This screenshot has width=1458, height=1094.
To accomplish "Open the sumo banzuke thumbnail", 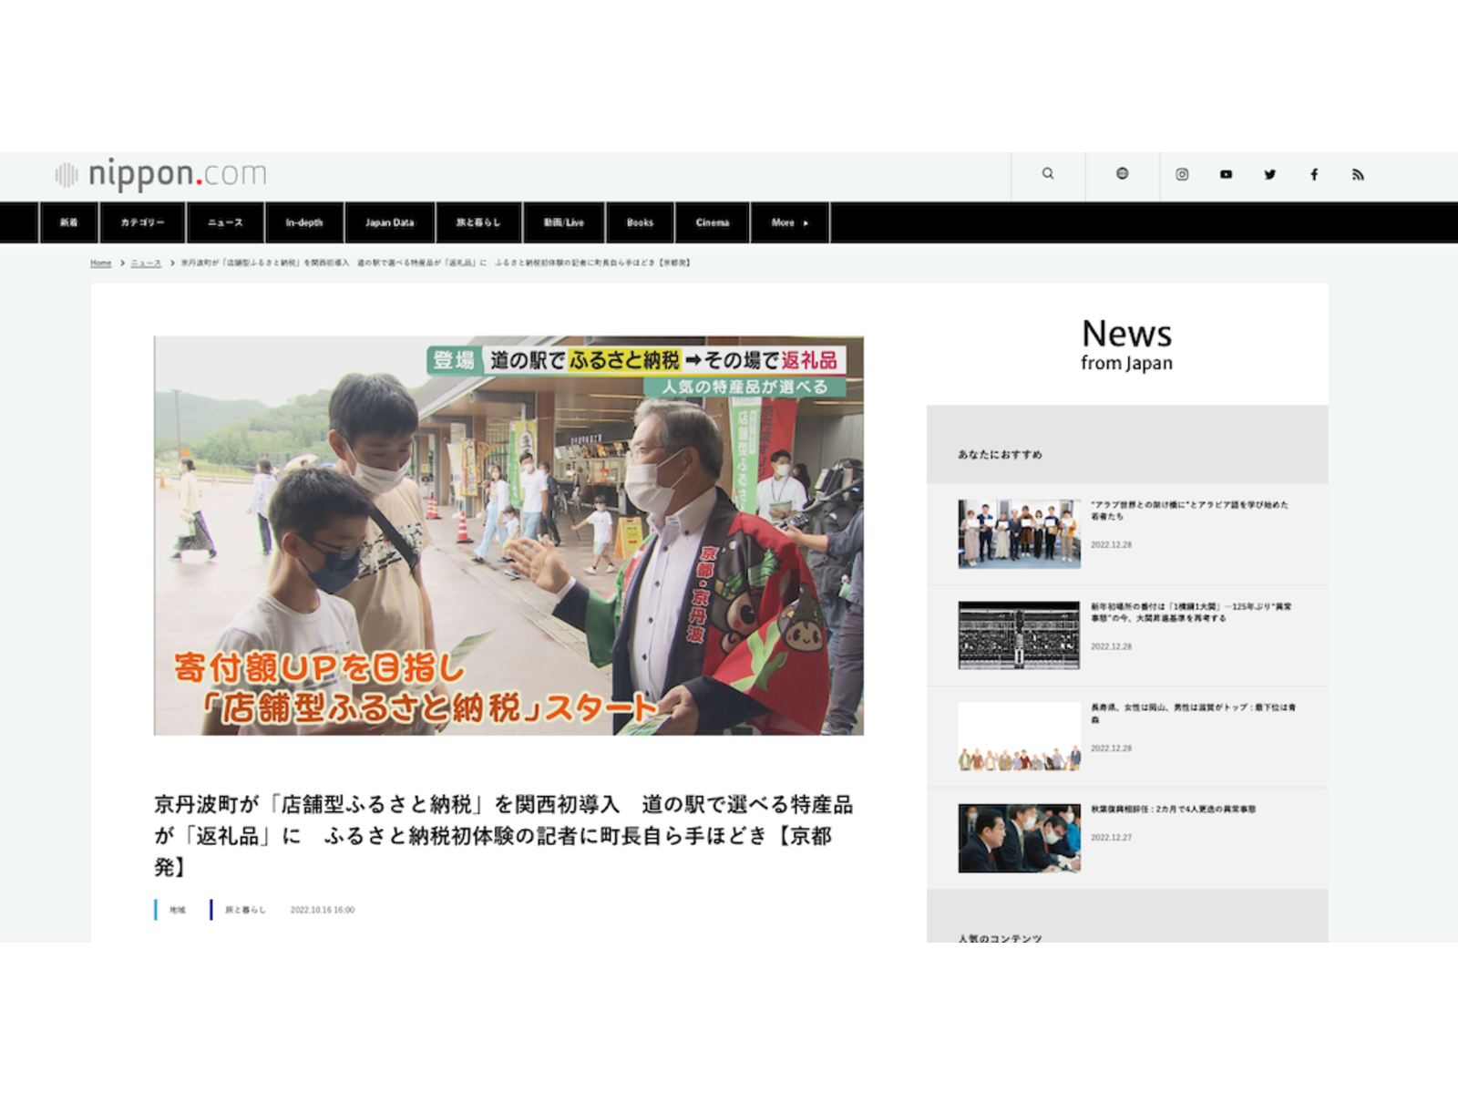I will click(x=1019, y=635).
